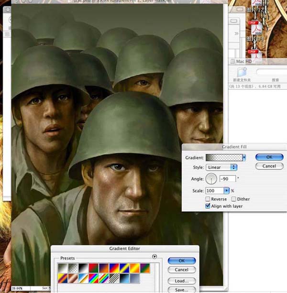287x293 pixels.
Task: Open the gradient picker dropdown arrow
Action: pyautogui.click(x=244, y=158)
